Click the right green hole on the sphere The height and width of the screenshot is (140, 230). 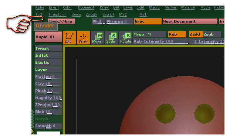(204, 113)
